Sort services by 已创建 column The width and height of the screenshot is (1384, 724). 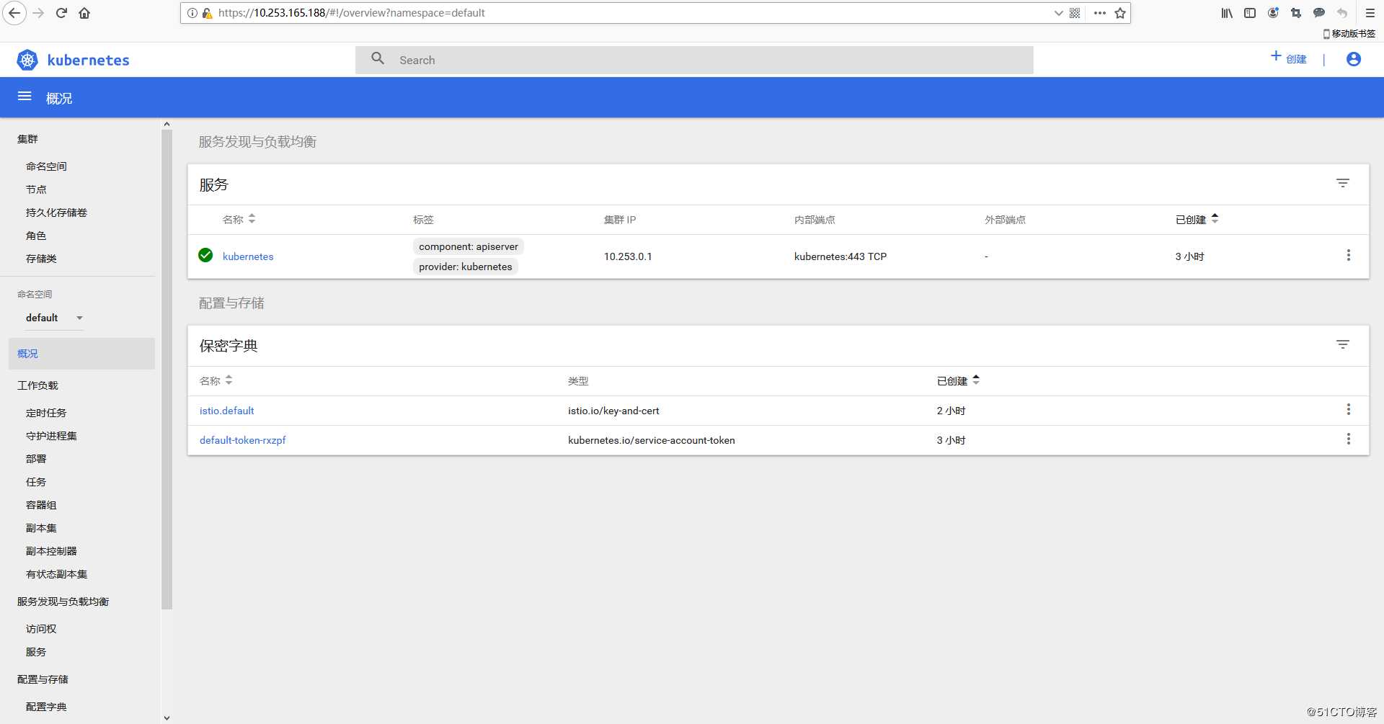[x=1197, y=219]
